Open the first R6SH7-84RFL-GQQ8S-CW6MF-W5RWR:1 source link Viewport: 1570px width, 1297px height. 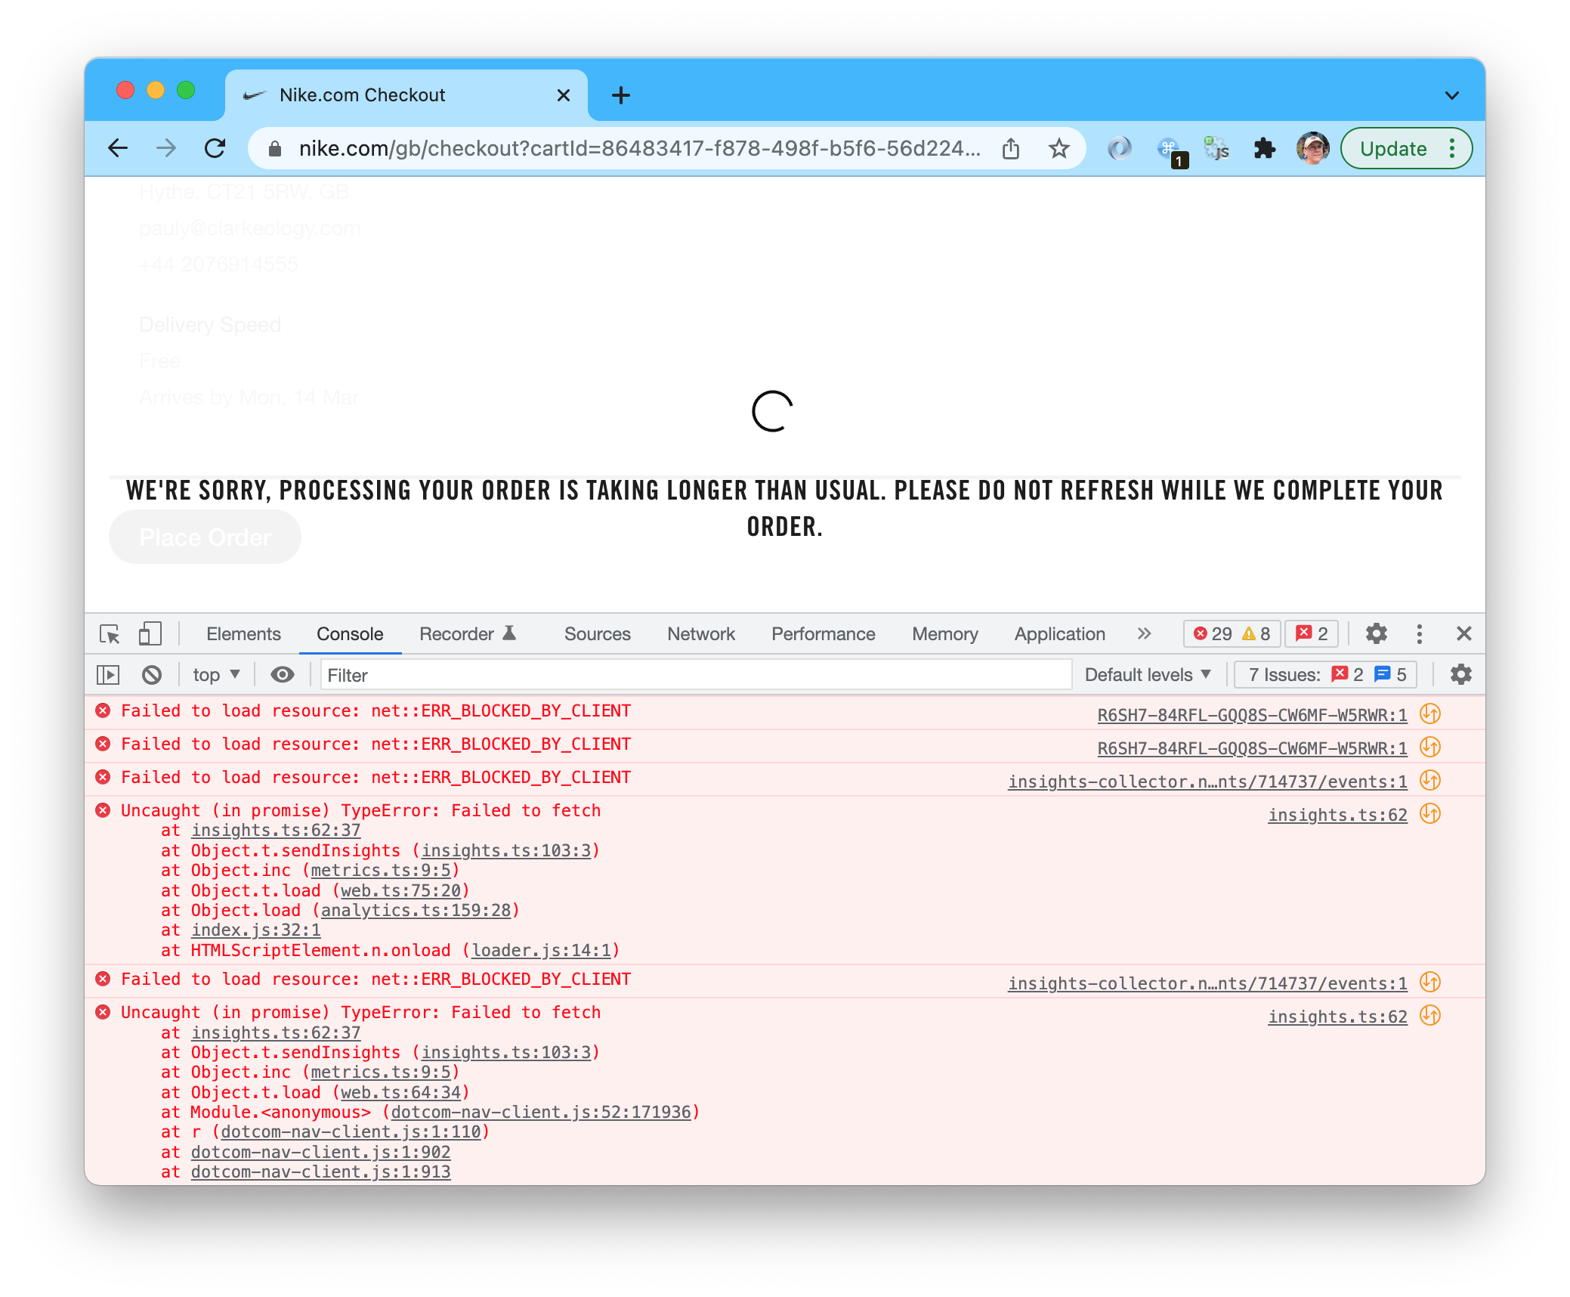click(1252, 715)
